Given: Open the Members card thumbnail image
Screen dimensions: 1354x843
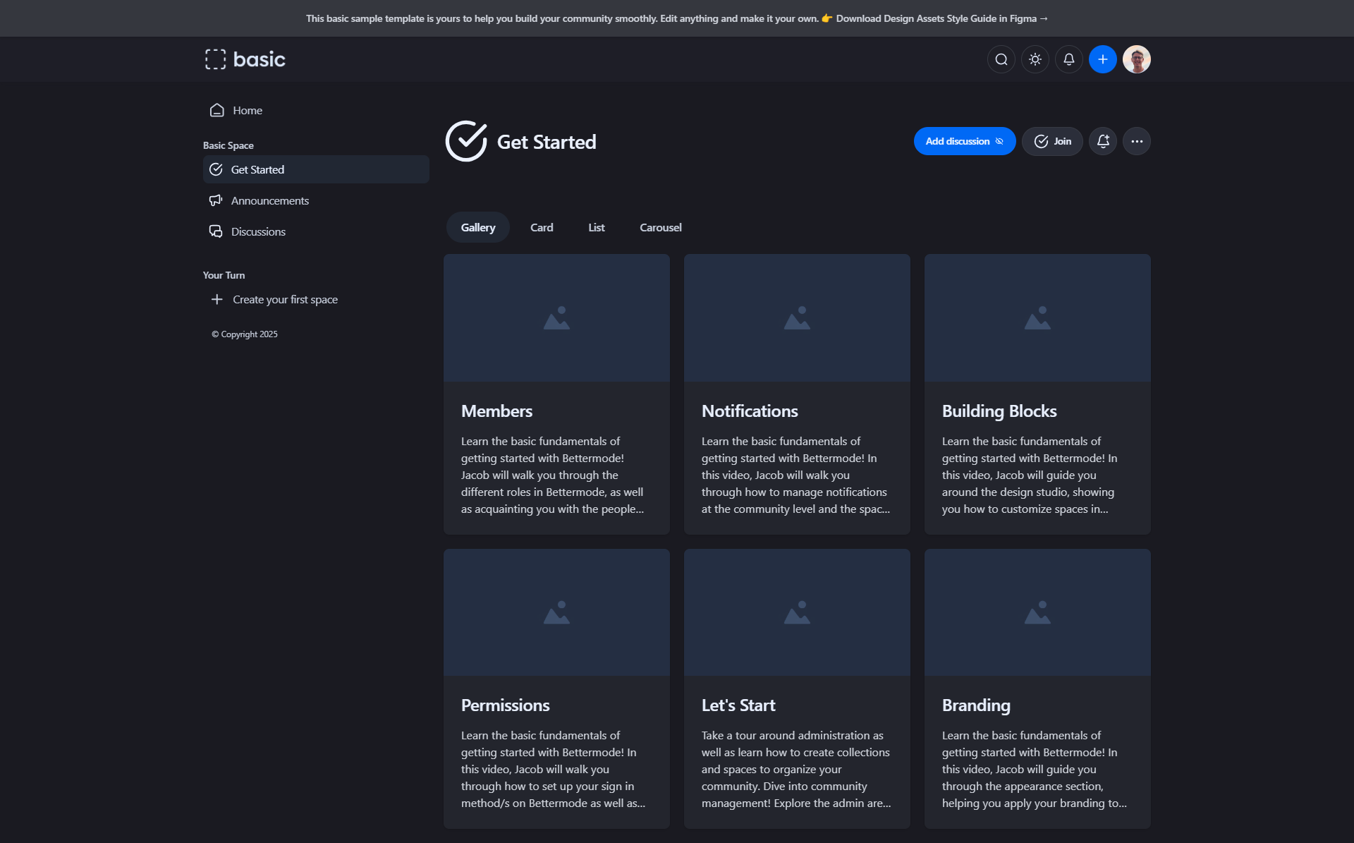Looking at the screenshot, I should click(x=556, y=318).
